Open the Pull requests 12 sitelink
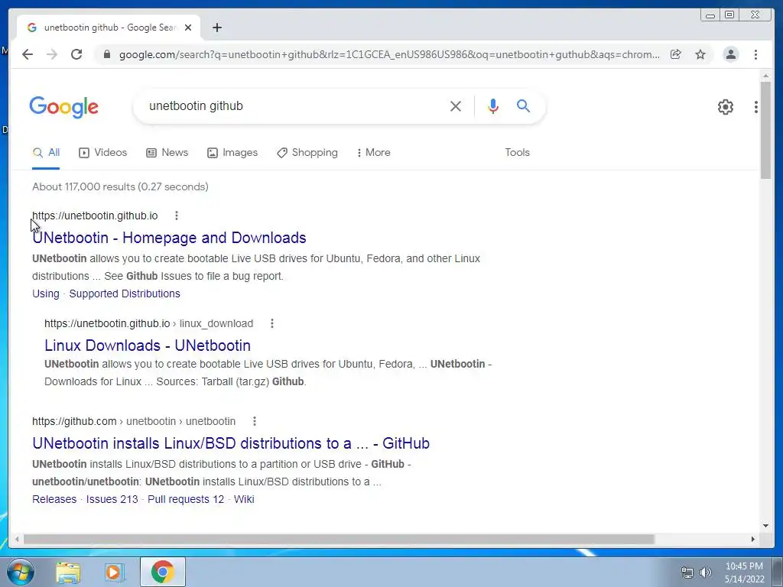Screen dimensions: 783x587 186,499
